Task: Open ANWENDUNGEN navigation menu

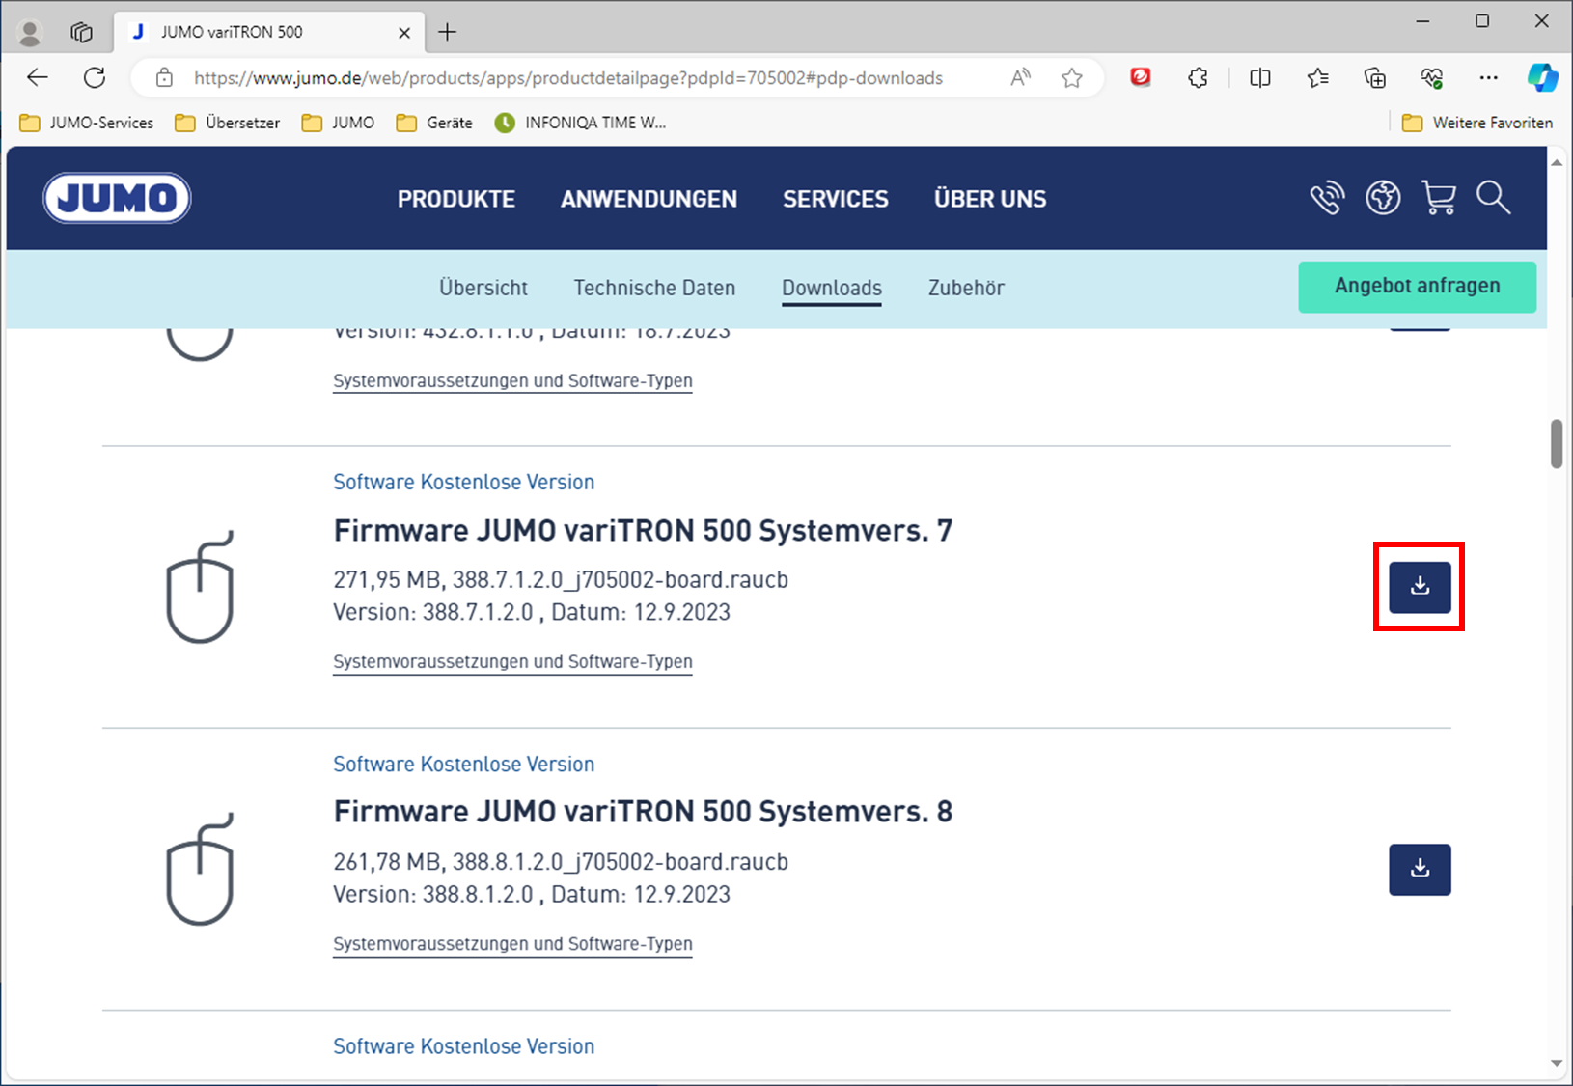Action: pos(649,199)
